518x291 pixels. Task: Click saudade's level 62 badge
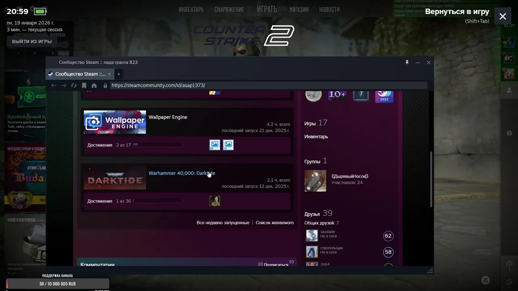pyautogui.click(x=388, y=236)
